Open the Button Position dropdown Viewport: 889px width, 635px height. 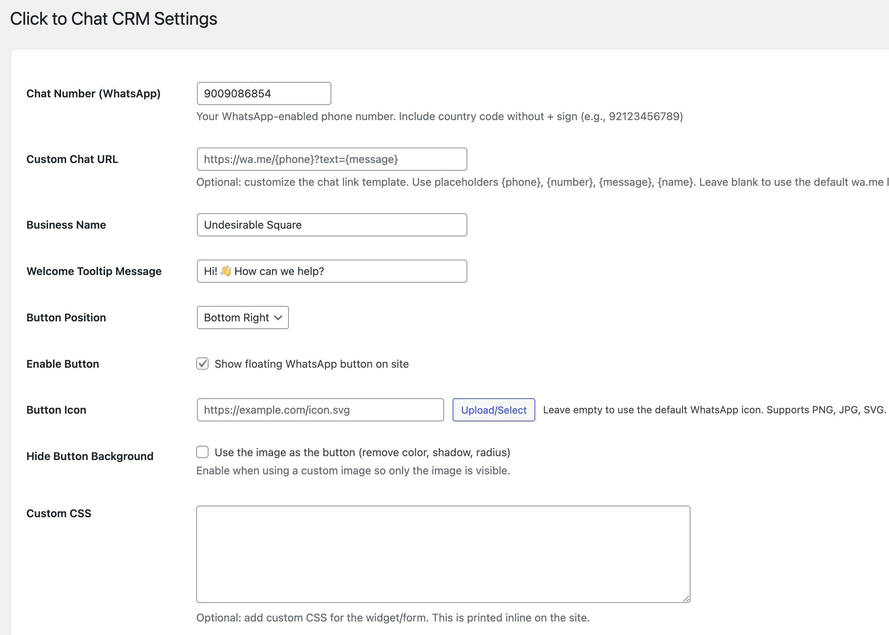[x=243, y=317]
